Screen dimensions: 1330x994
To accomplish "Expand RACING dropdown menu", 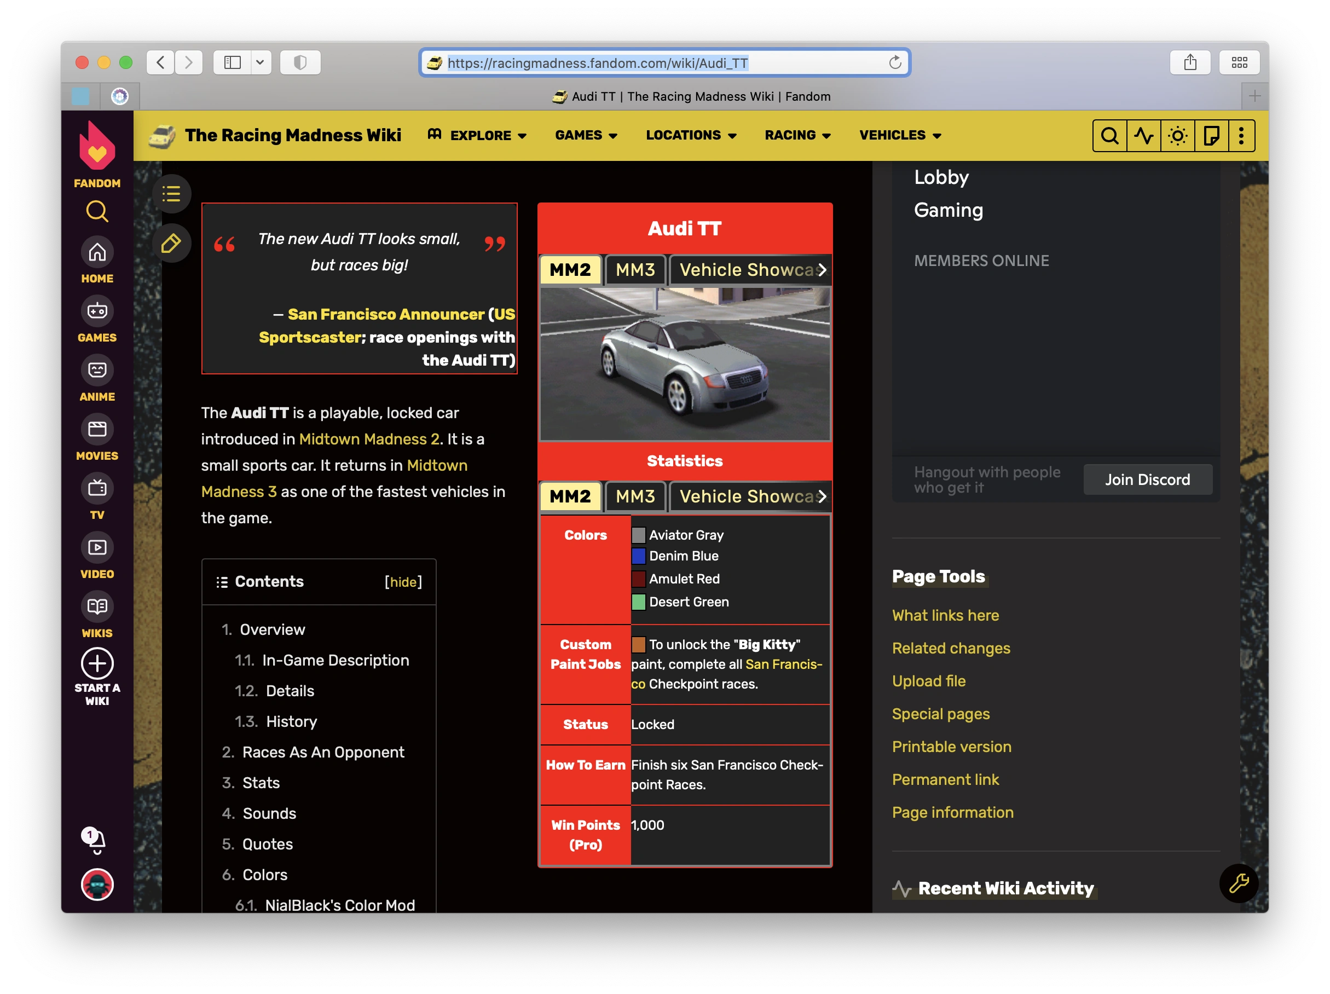I will [797, 135].
